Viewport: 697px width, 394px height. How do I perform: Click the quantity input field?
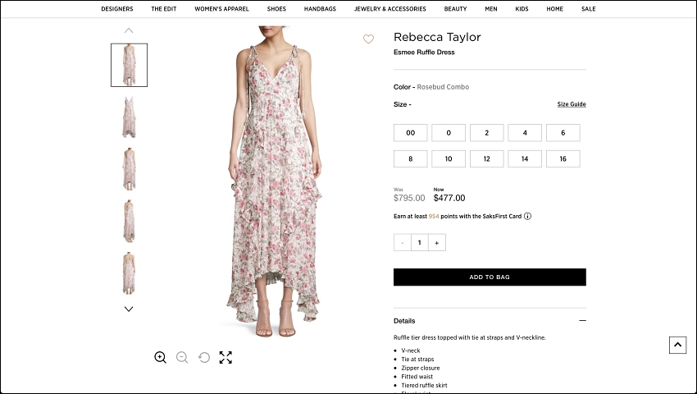pos(420,243)
